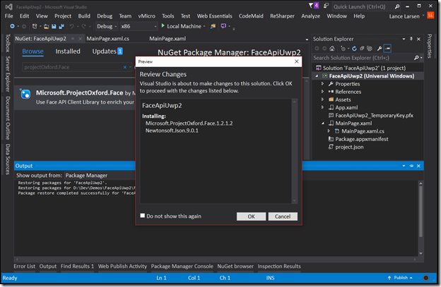Click the Output panel auto-hide pin
The width and height of the screenshot is (441, 287).
coord(411,166)
